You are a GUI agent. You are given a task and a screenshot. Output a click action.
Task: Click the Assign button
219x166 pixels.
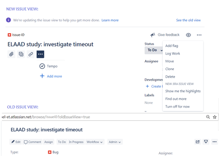49,142
